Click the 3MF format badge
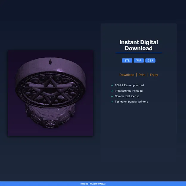 139,60
